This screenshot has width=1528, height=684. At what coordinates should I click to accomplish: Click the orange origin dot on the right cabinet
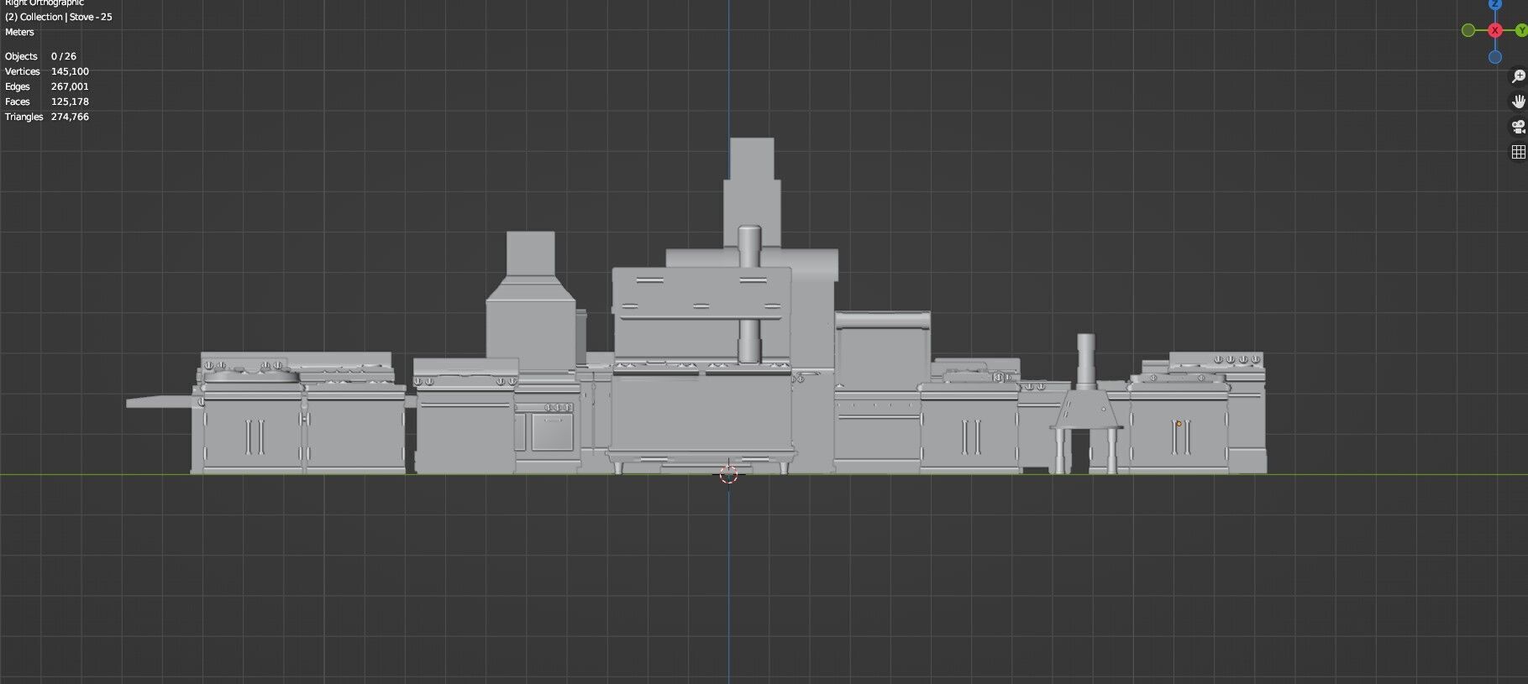(x=1179, y=424)
